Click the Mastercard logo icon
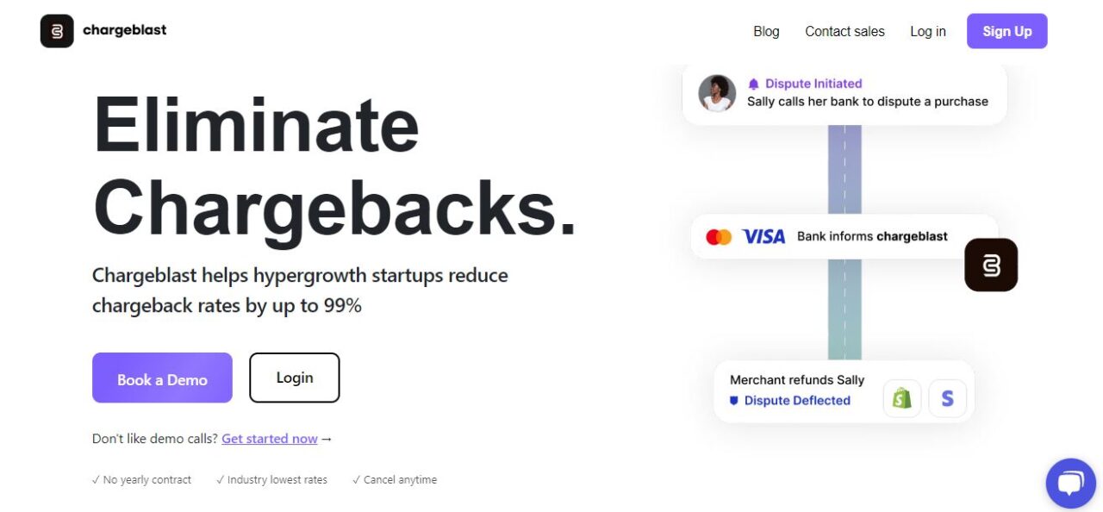The height and width of the screenshot is (512, 1103). [719, 236]
